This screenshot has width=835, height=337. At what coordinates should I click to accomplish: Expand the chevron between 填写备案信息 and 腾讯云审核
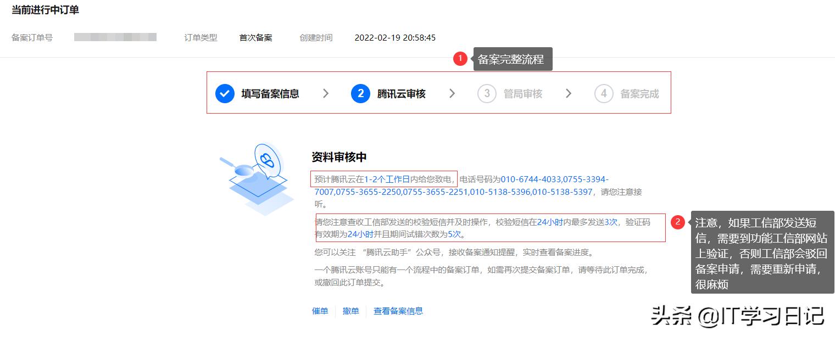tap(326, 93)
